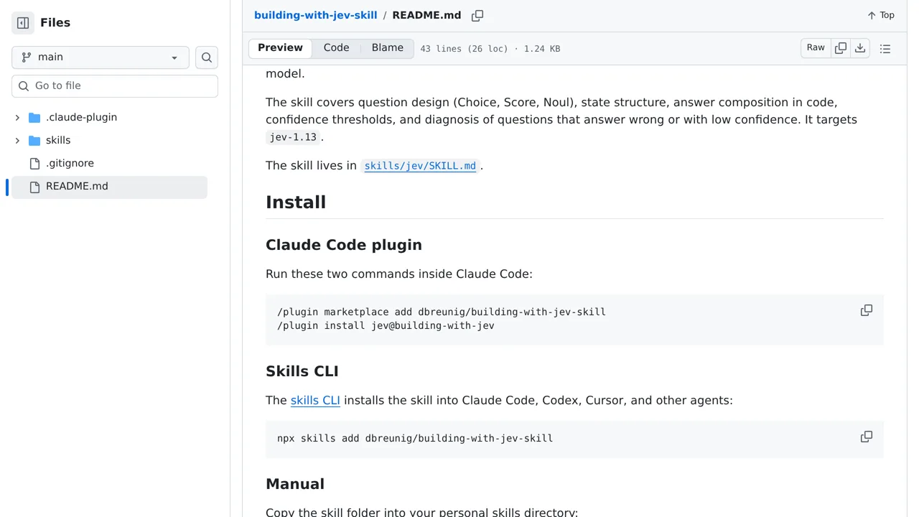
Task: Follow the skills CLI link
Action: tap(315, 400)
